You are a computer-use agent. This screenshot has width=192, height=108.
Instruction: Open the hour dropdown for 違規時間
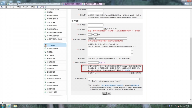coord(90,34)
